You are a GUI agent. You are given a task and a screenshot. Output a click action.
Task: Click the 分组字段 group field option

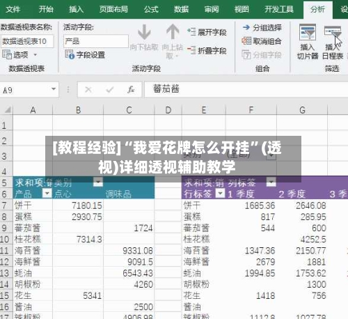point(262,55)
